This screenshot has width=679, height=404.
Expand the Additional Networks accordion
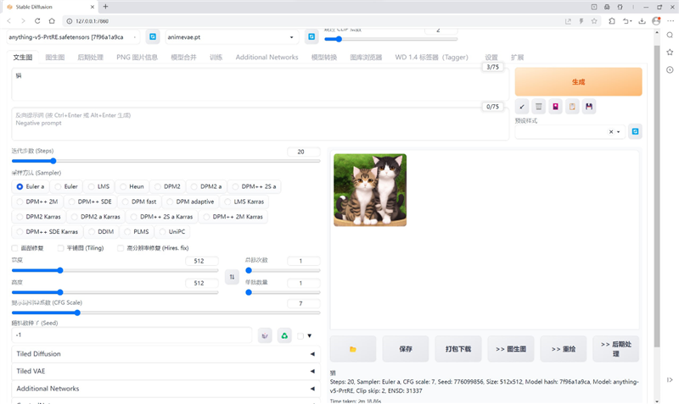(166, 389)
